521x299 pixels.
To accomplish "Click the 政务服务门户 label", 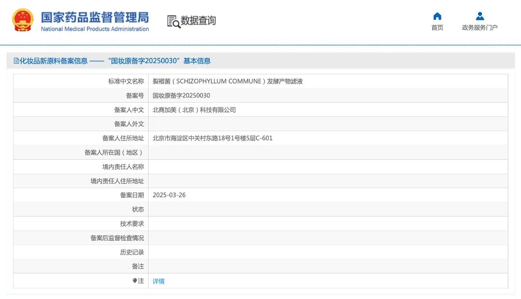I will [x=480, y=27].
